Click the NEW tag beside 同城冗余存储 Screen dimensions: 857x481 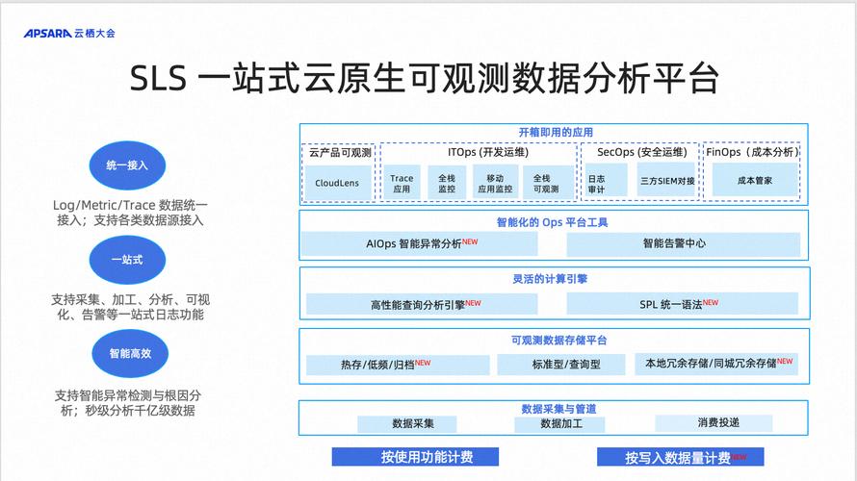(x=785, y=361)
